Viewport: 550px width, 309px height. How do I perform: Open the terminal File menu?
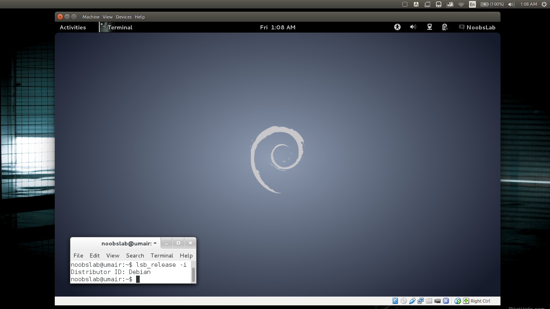[x=79, y=255]
